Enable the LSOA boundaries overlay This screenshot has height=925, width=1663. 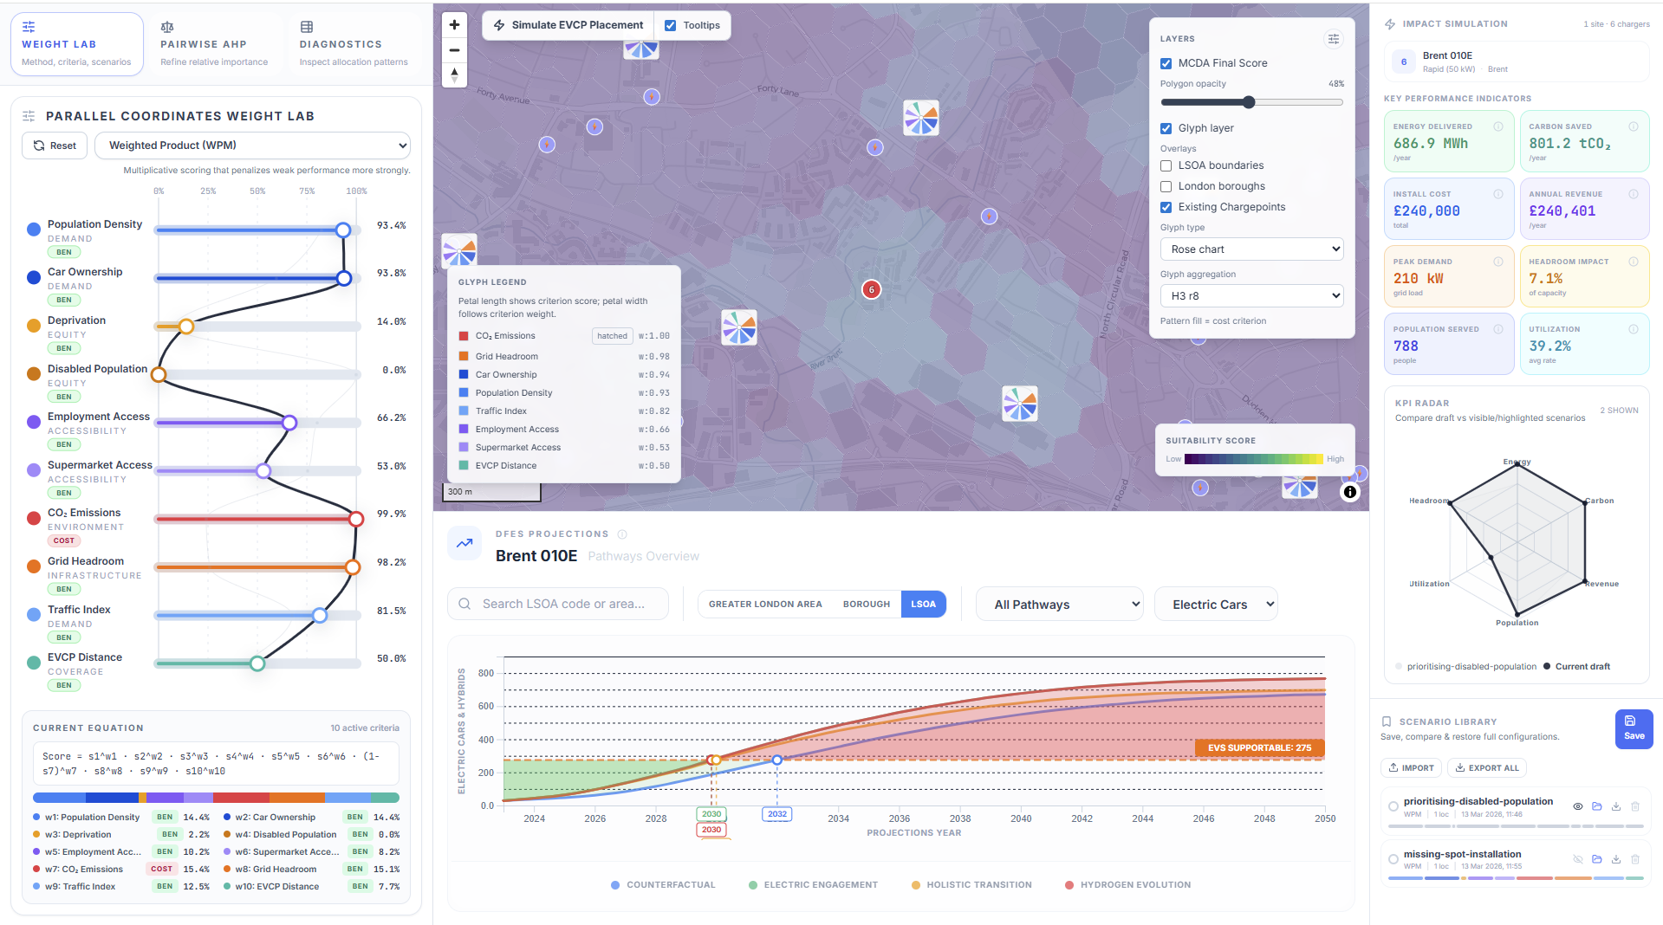click(x=1166, y=165)
